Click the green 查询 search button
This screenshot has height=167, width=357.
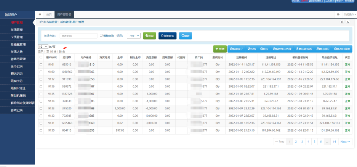[149, 35]
